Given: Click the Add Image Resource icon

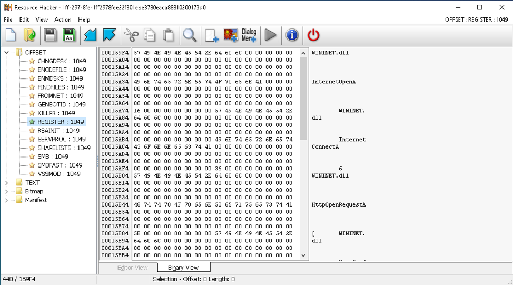Looking at the screenshot, I should click(x=231, y=35).
